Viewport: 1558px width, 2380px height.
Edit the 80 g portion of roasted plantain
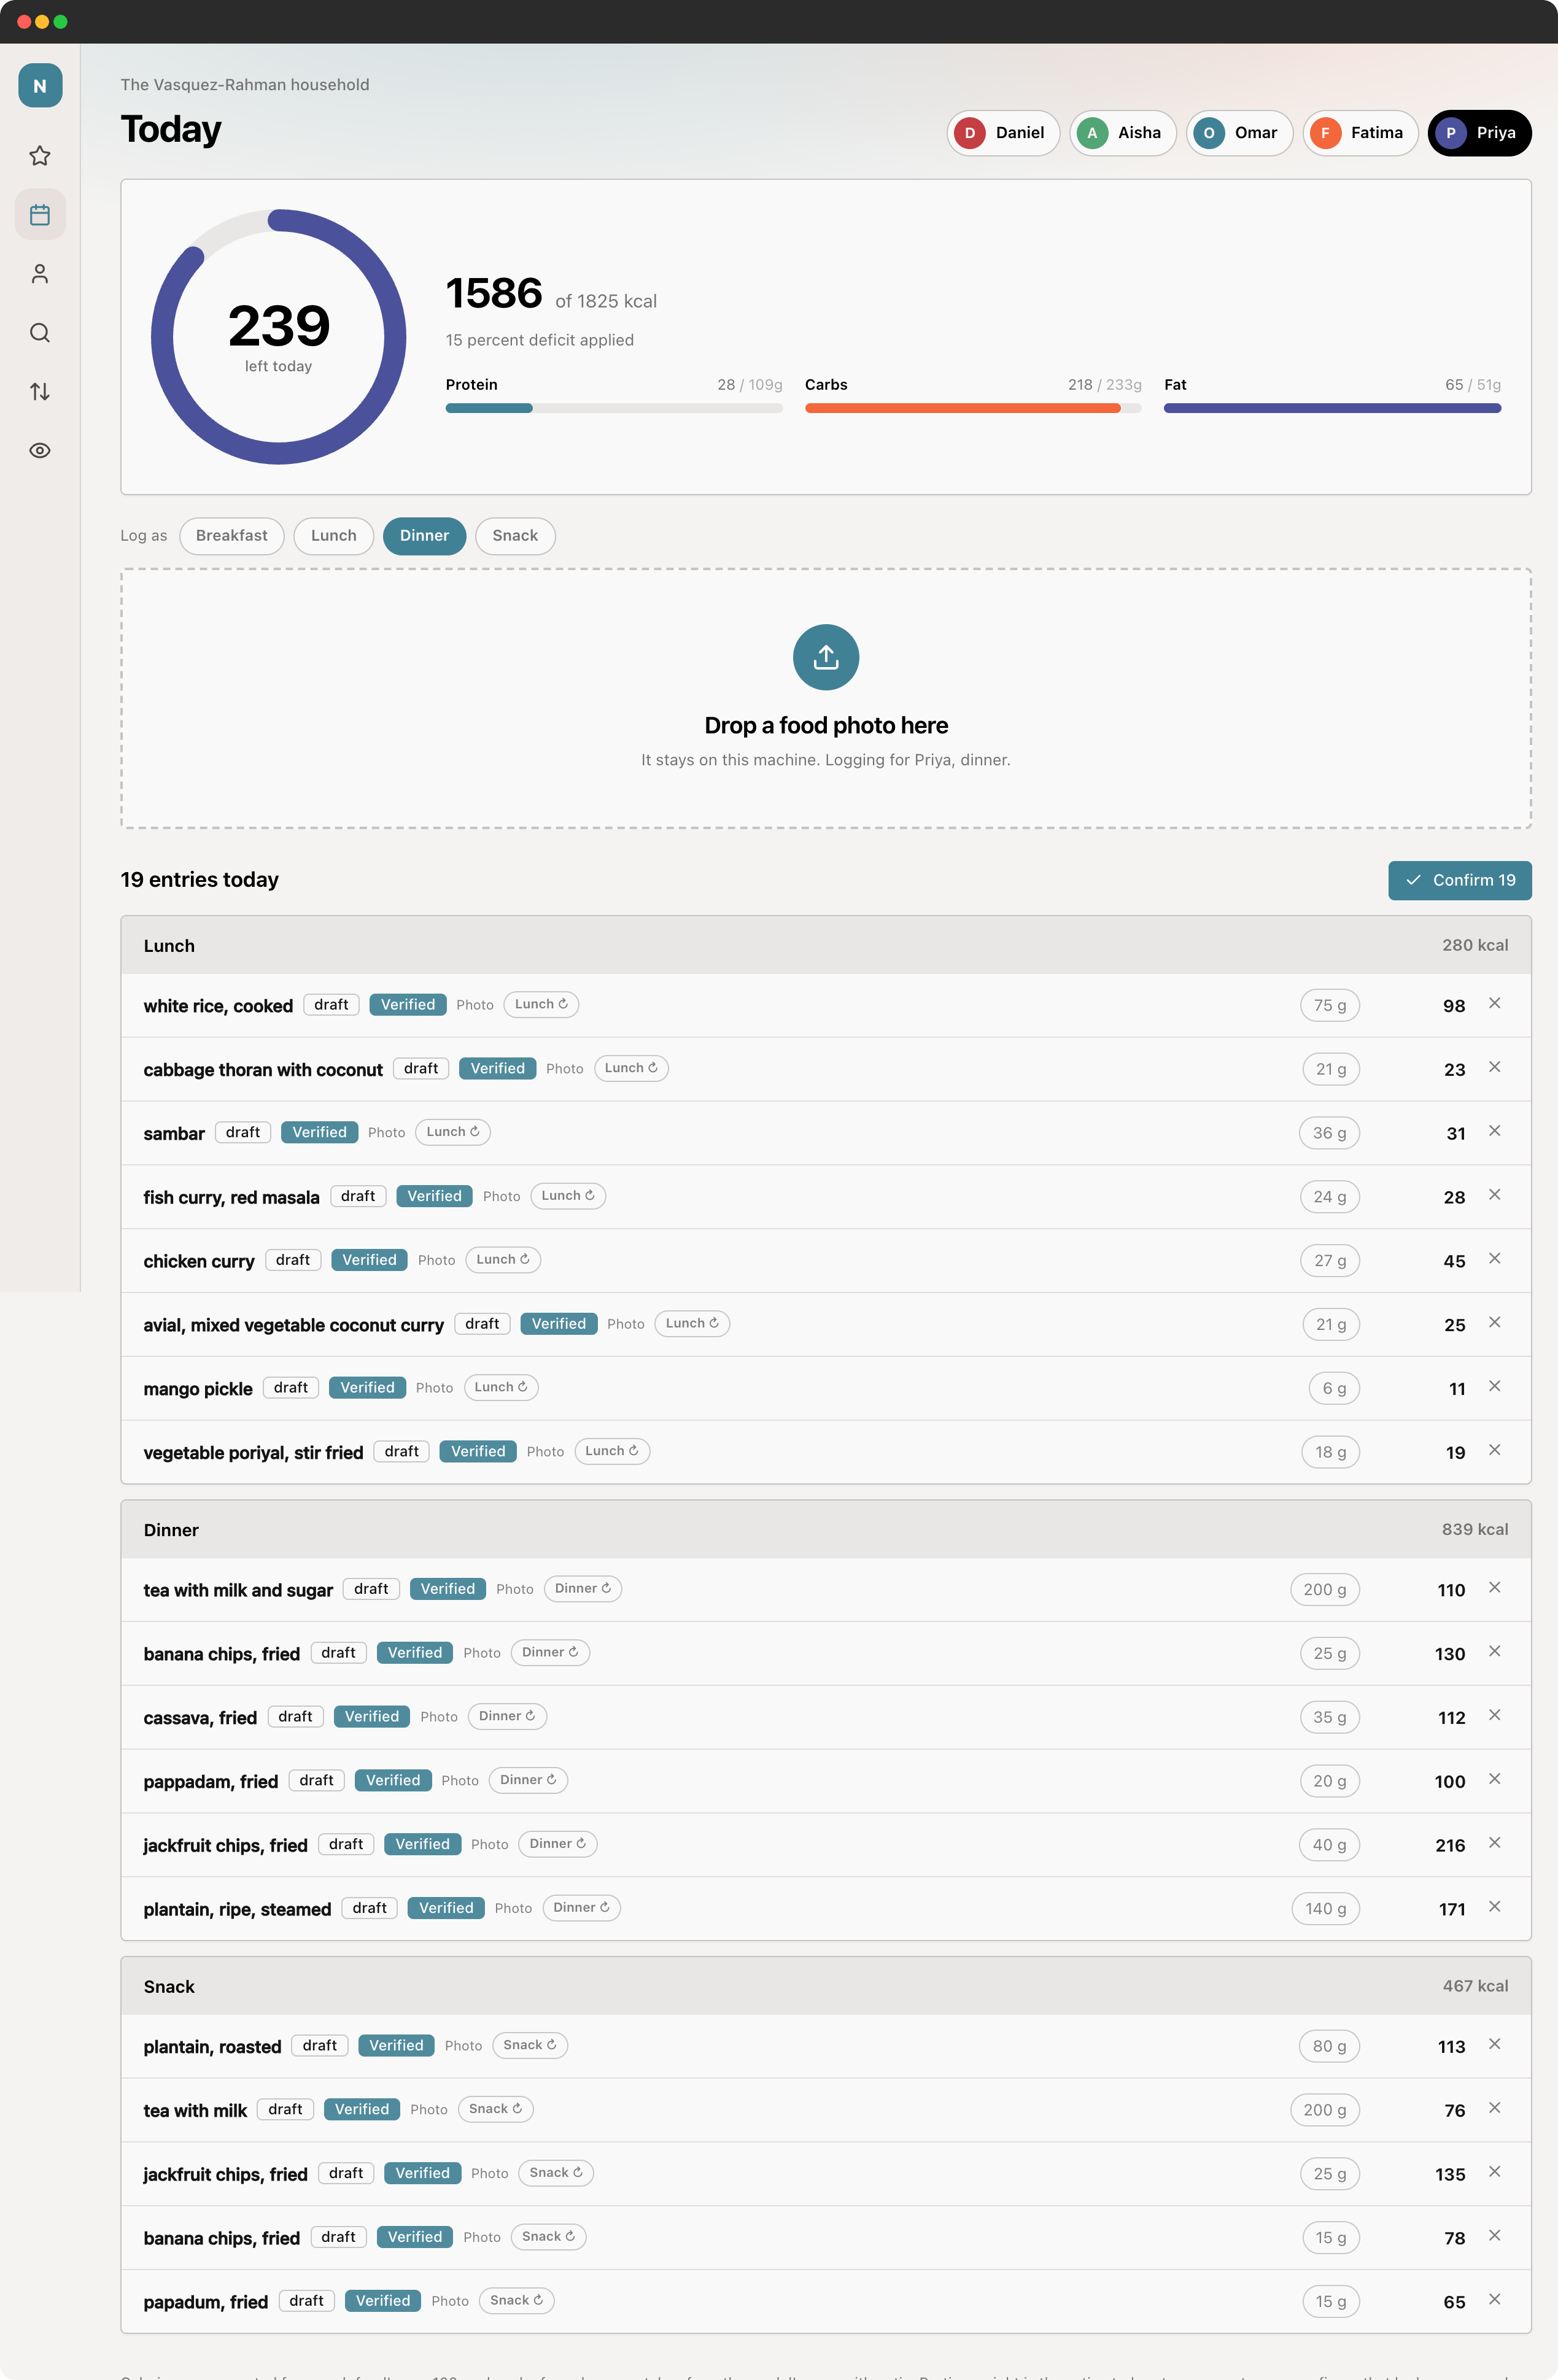[1330, 2047]
